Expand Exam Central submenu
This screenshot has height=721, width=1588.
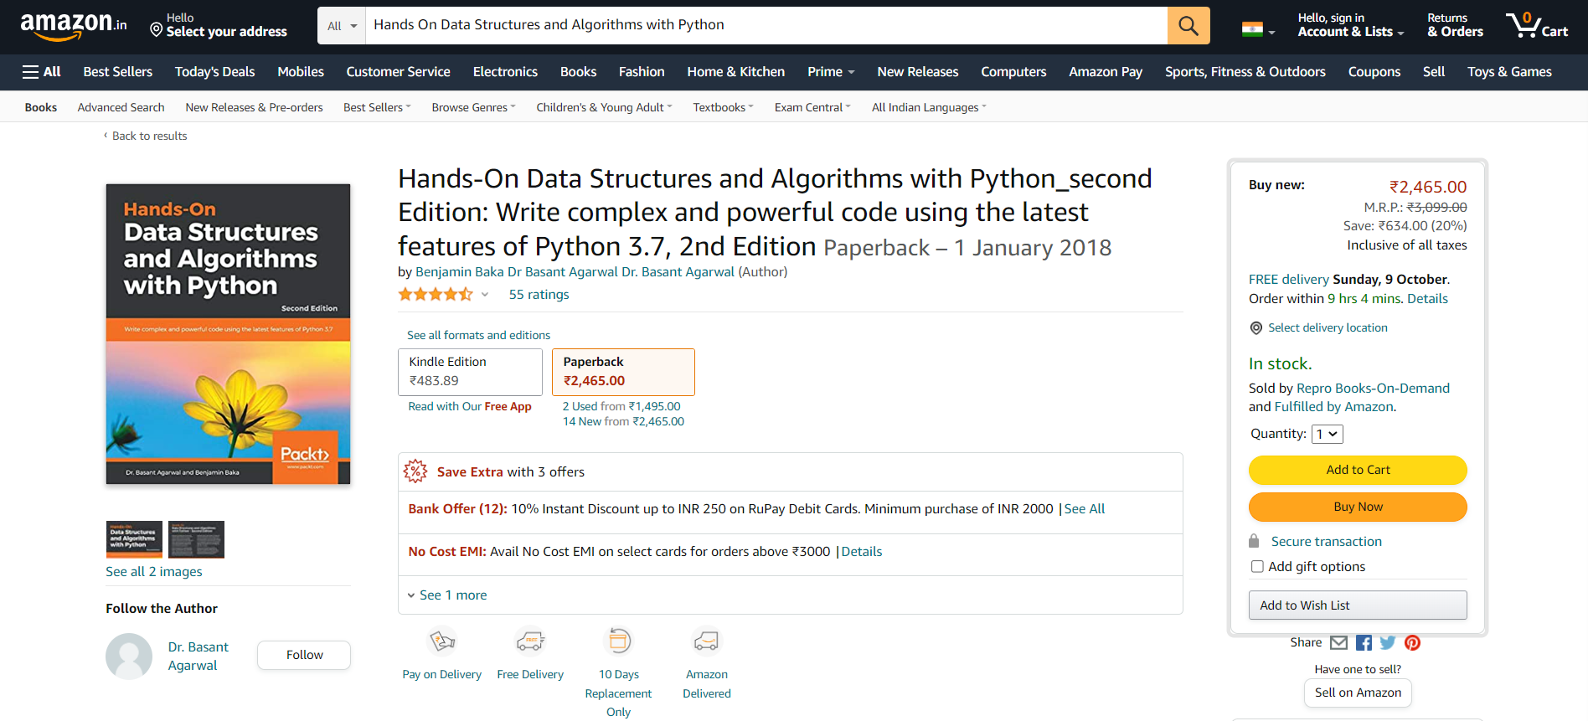pyautogui.click(x=812, y=107)
